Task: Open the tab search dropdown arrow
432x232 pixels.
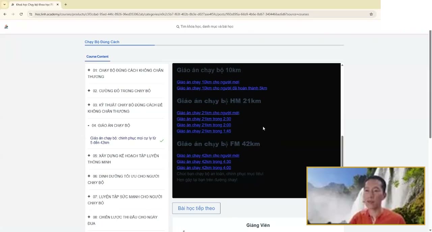Action: tap(4, 5)
